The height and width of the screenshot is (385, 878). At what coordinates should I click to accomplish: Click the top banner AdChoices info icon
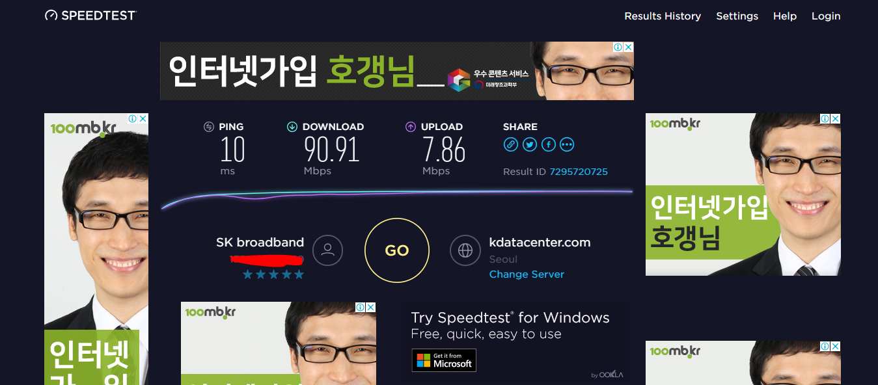coord(618,47)
